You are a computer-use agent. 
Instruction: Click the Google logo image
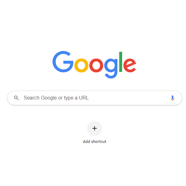94,65
